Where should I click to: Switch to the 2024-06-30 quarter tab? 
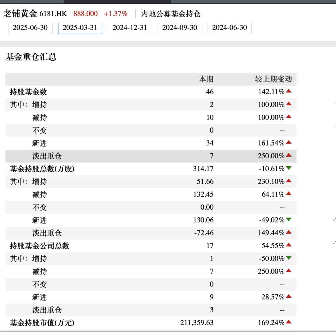[230, 28]
